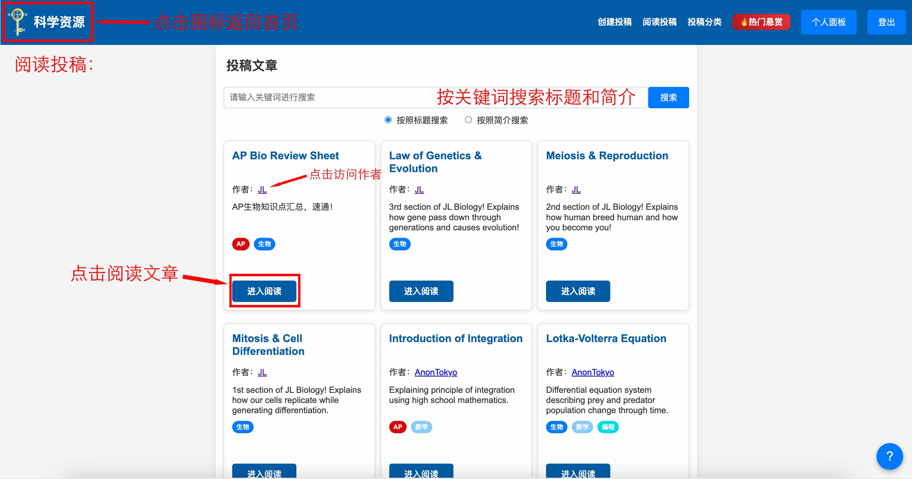
Task: Click the keyword search input field
Action: 327,97
